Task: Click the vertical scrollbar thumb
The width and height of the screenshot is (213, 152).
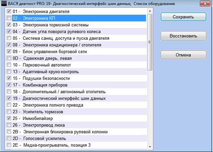Action: coord(150,42)
